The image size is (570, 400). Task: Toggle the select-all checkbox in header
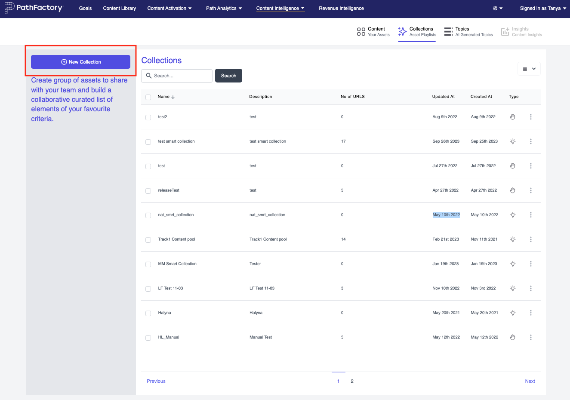coord(148,97)
